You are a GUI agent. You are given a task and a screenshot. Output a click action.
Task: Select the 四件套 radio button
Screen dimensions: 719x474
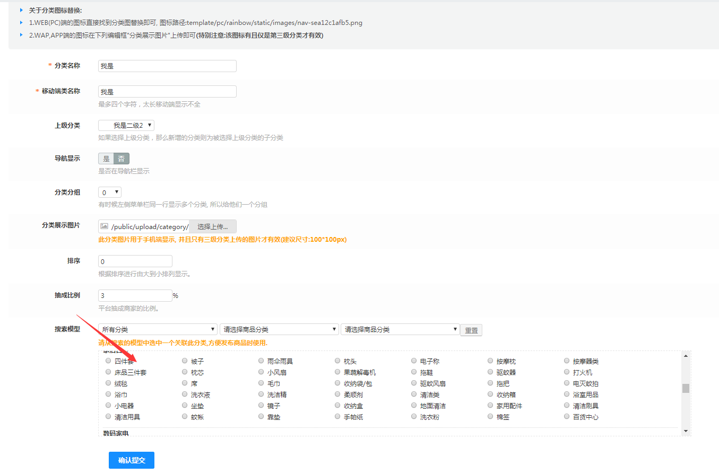pos(109,361)
